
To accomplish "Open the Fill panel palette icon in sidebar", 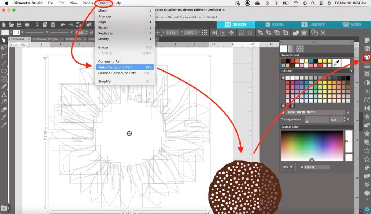I will click(367, 57).
